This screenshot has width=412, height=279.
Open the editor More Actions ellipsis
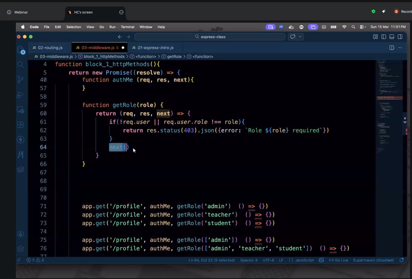click(x=400, y=47)
